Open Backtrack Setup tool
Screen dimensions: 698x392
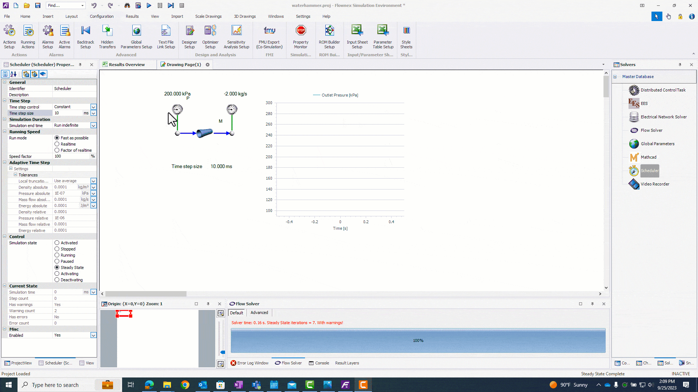click(85, 37)
